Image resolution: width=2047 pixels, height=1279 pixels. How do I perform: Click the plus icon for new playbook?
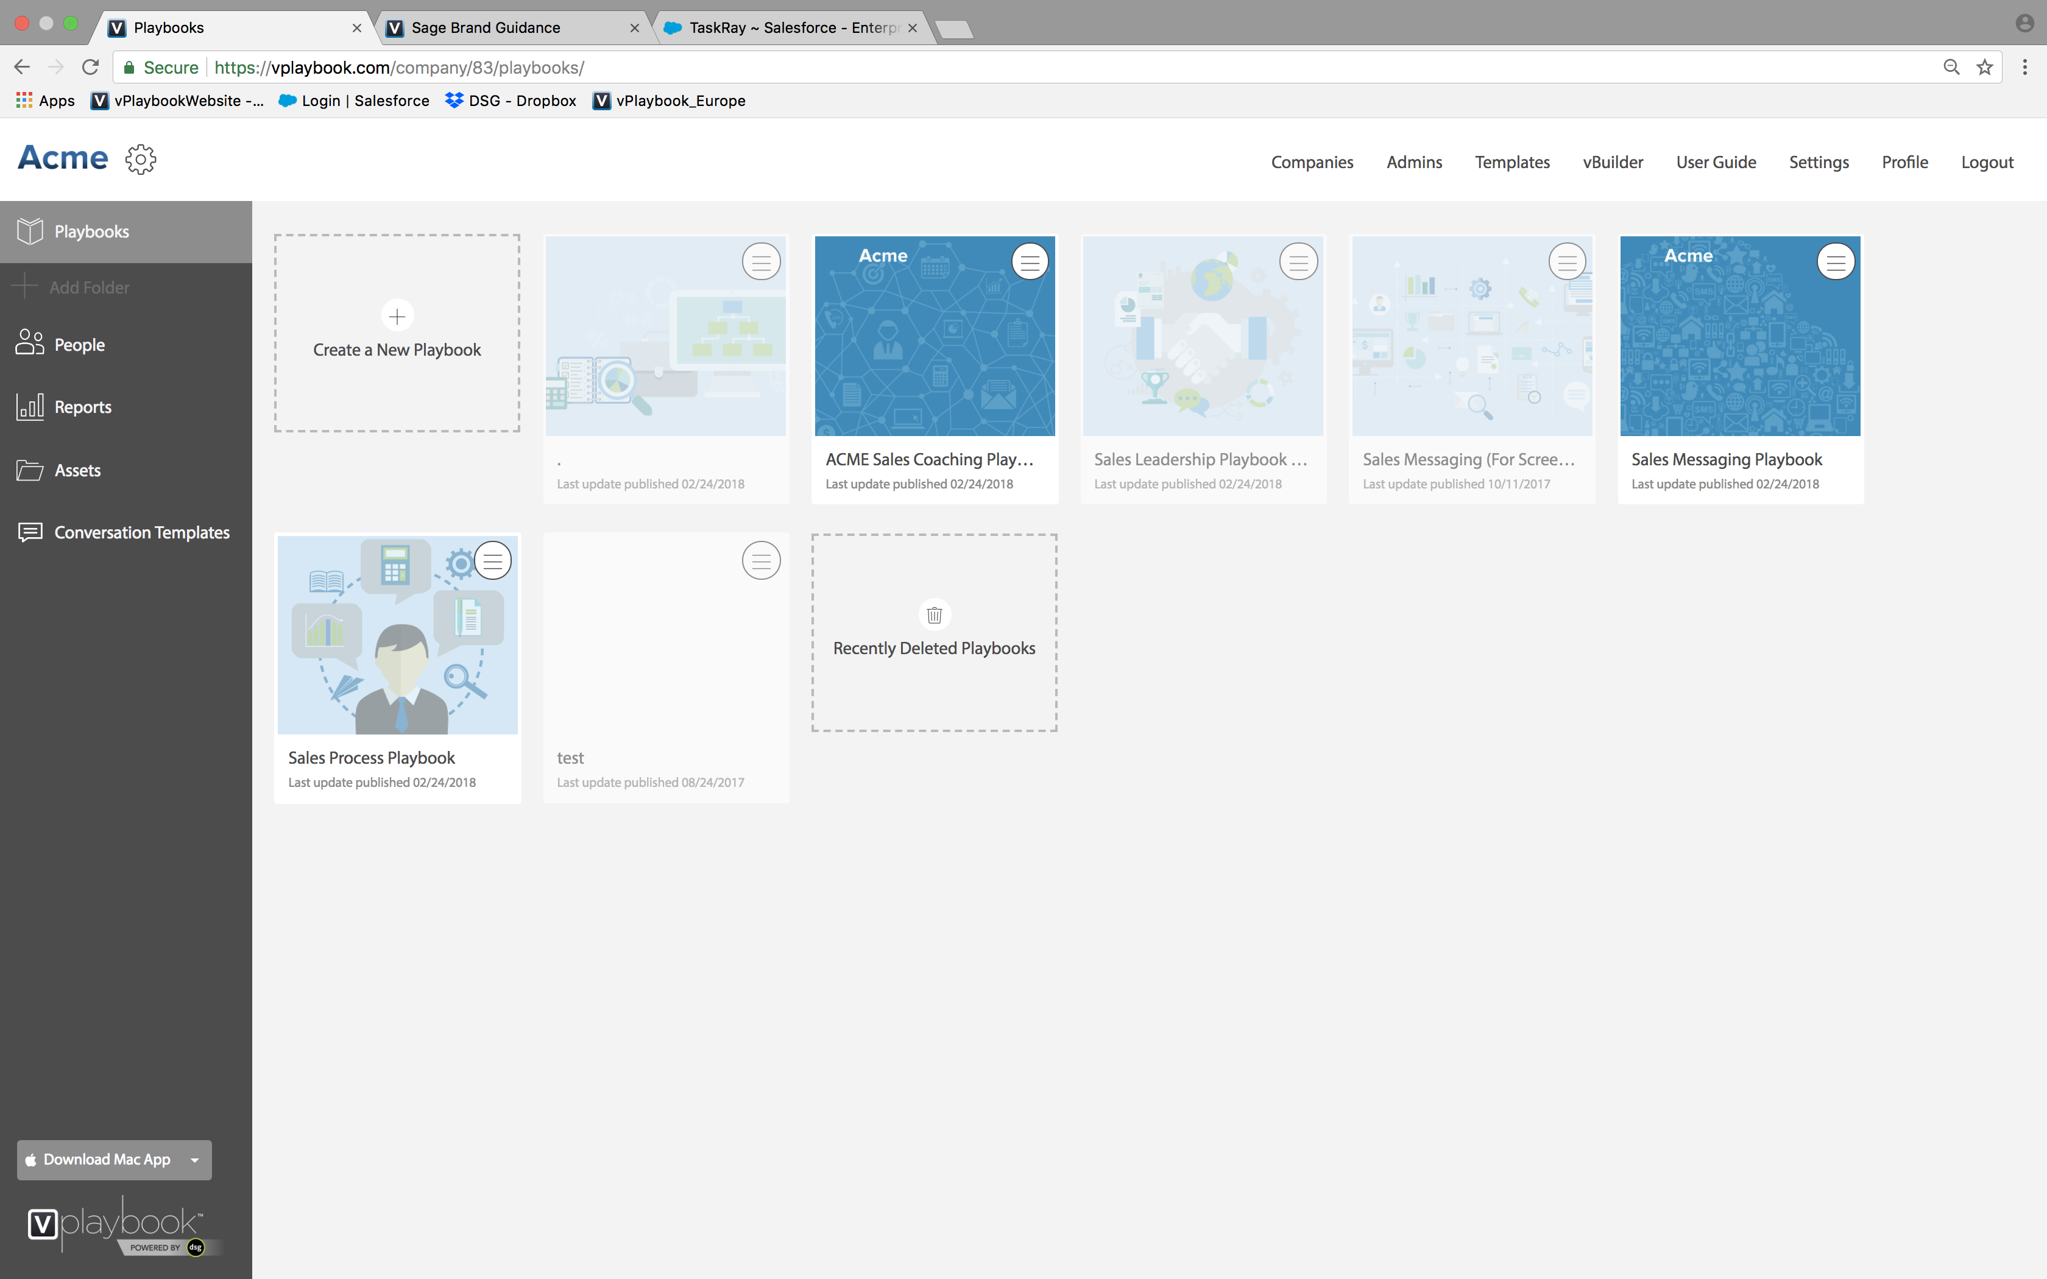(397, 316)
